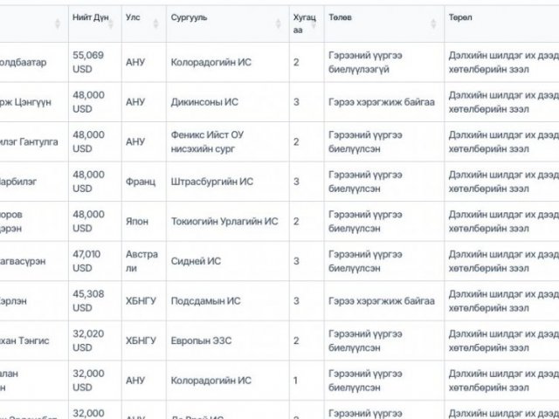Click 47,010 USD amount cell
559x419 pixels.
point(95,261)
